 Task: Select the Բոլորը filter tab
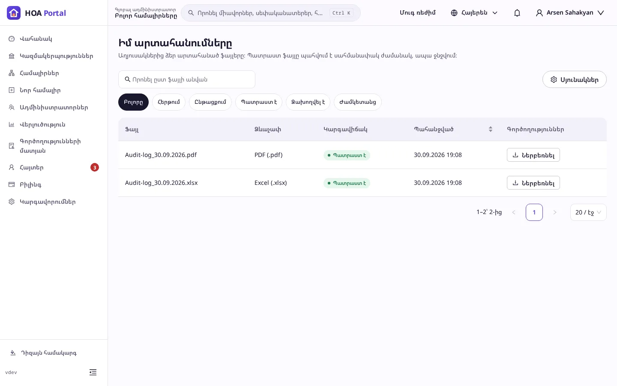[x=133, y=102]
